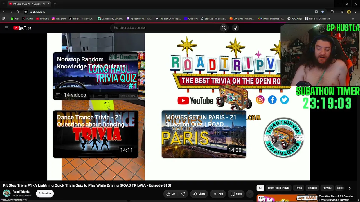Select the 'For you' filter chip
The image size is (360, 202).
pyautogui.click(x=327, y=188)
